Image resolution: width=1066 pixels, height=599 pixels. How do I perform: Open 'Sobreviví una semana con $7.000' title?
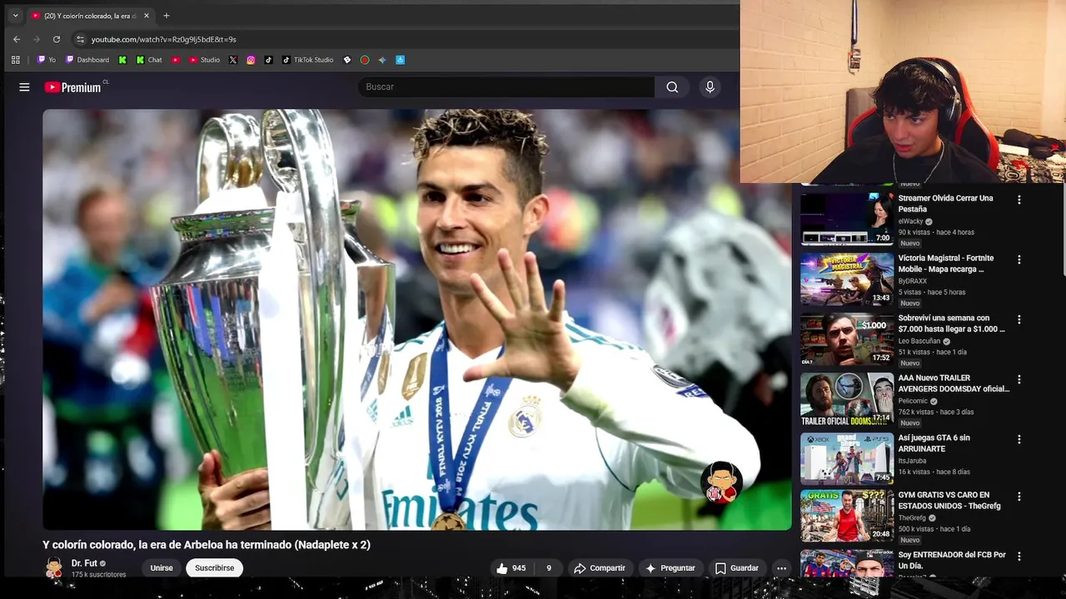click(952, 324)
